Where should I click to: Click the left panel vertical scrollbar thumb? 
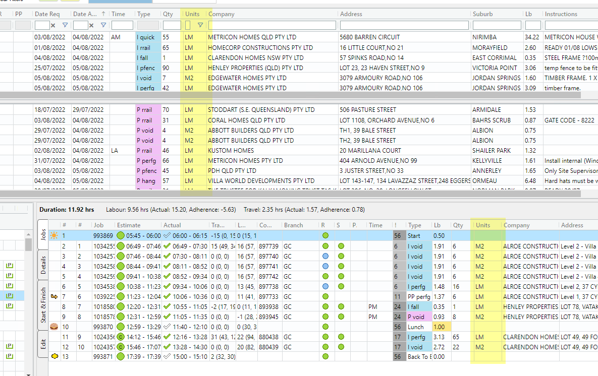click(x=29, y=245)
